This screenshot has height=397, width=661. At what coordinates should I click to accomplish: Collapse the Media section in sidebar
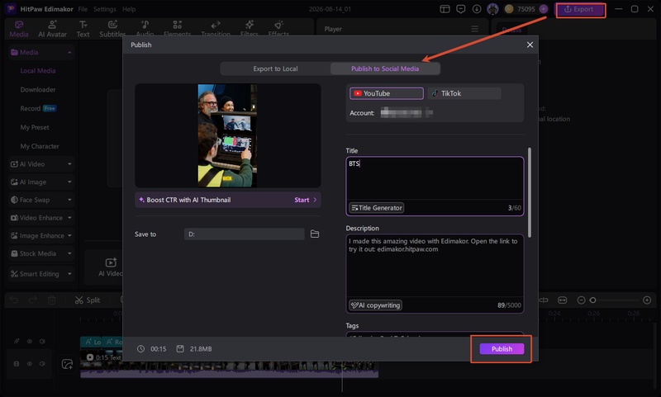coord(69,52)
